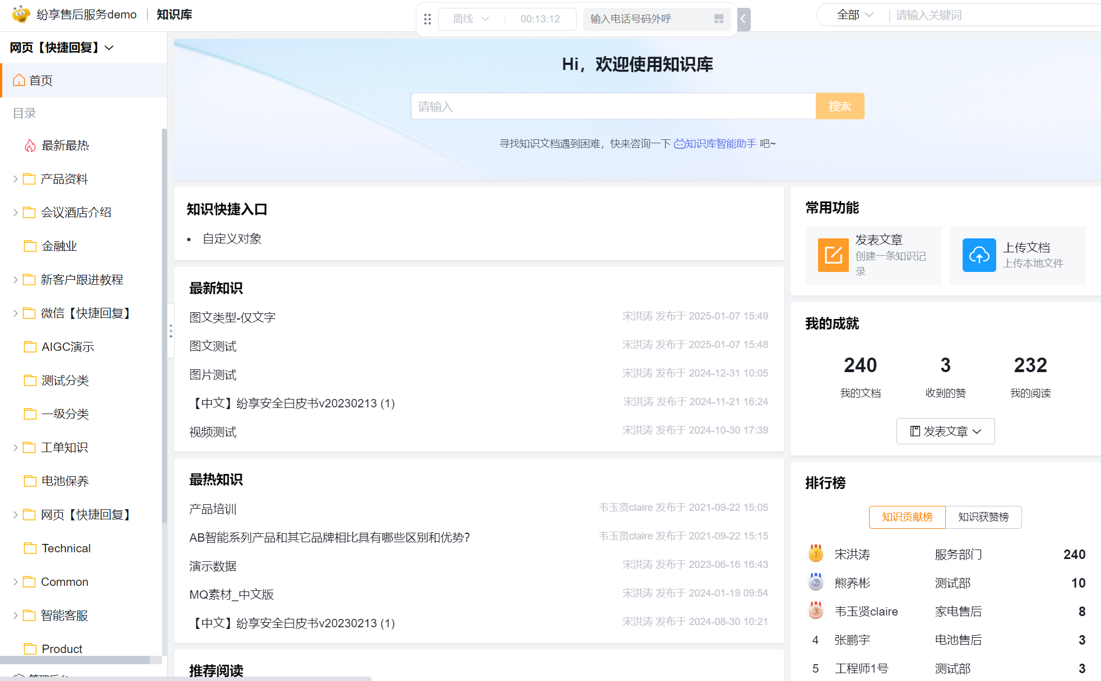1101x681 pixels.
Task: Select the 知识贡献榜 tab
Action: click(x=907, y=517)
